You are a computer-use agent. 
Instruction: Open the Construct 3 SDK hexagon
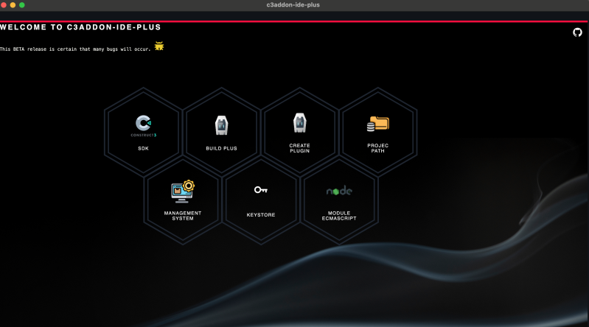(x=143, y=132)
